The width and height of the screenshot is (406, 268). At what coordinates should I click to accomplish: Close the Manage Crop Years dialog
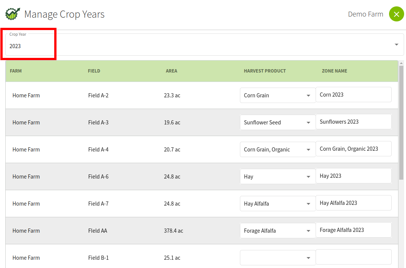(397, 14)
